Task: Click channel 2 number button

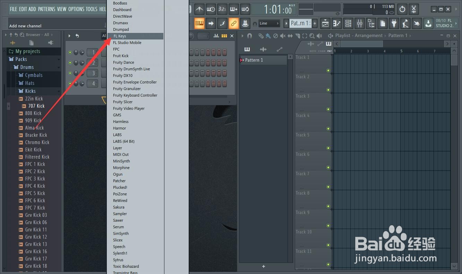Action: click(x=93, y=63)
